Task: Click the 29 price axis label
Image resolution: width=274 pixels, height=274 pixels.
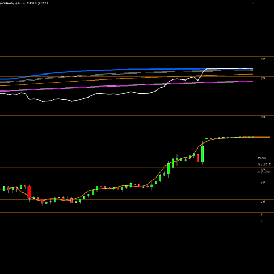Action: pyautogui.click(x=262, y=78)
